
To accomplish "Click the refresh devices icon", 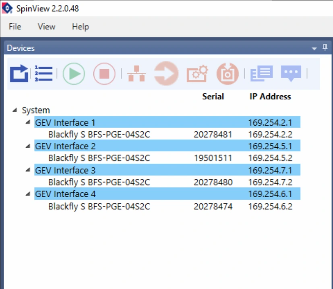I will click(19, 74).
